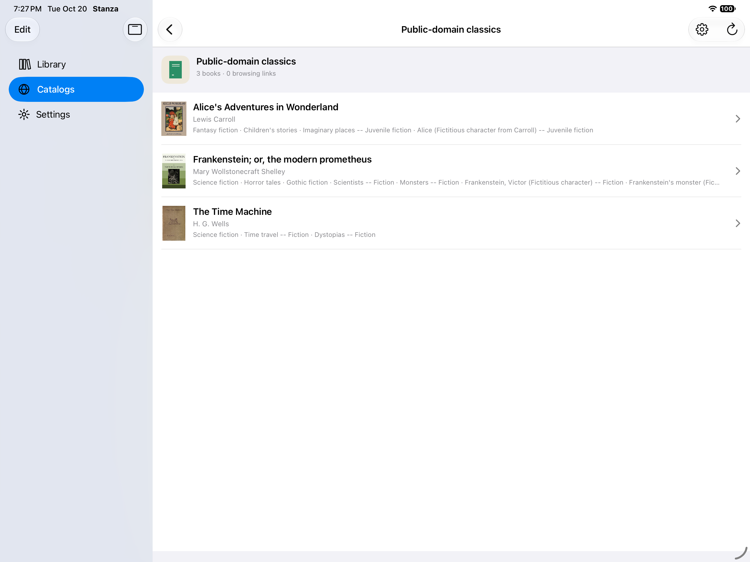Open the Frankenstein cover thumbnail
The height and width of the screenshot is (562, 750).
[174, 171]
